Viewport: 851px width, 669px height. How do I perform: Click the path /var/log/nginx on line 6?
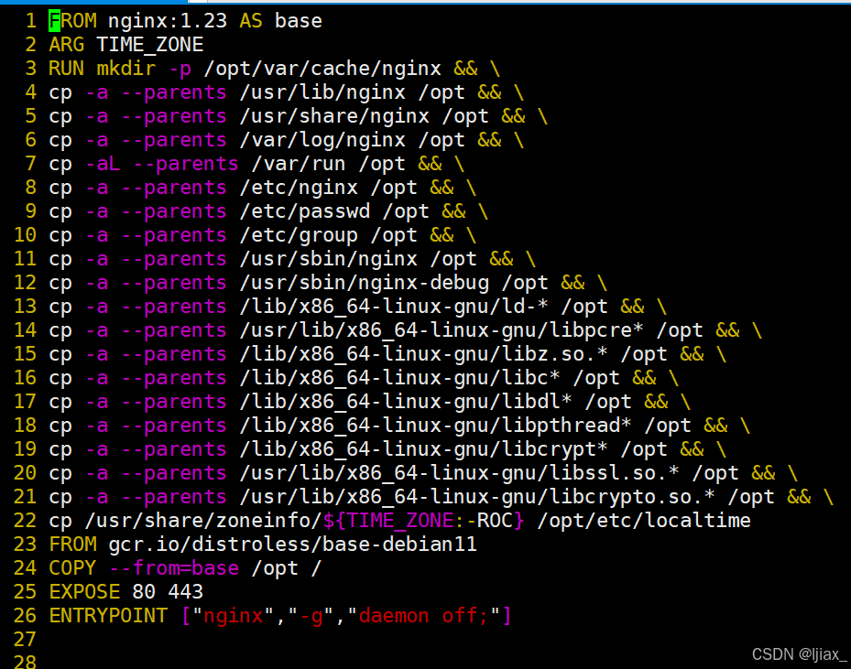pos(322,140)
